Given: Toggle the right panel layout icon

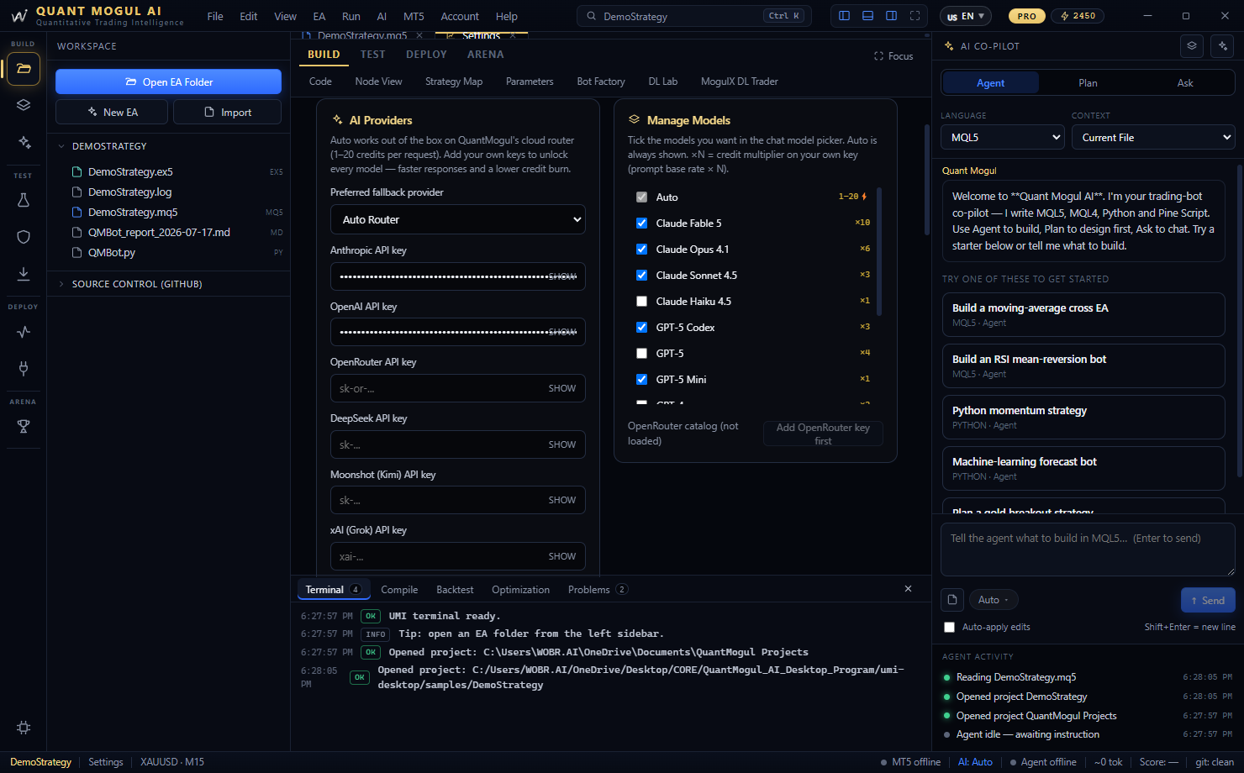Looking at the screenshot, I should pos(891,16).
